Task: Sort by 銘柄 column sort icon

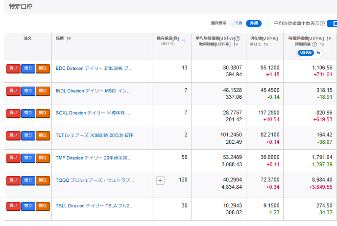Action: [x=69, y=39]
